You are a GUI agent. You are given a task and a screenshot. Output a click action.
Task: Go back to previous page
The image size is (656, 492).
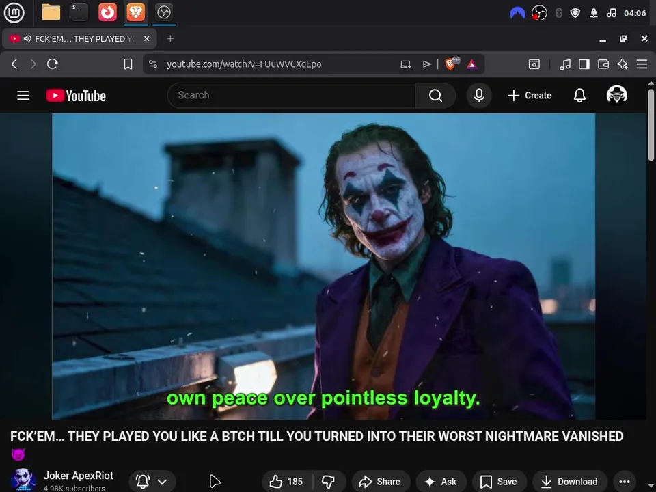tap(14, 64)
